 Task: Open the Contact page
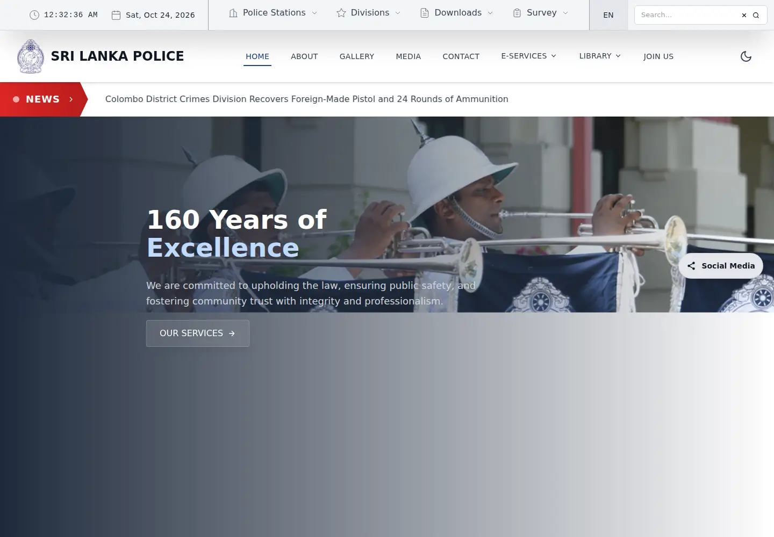coord(461,56)
